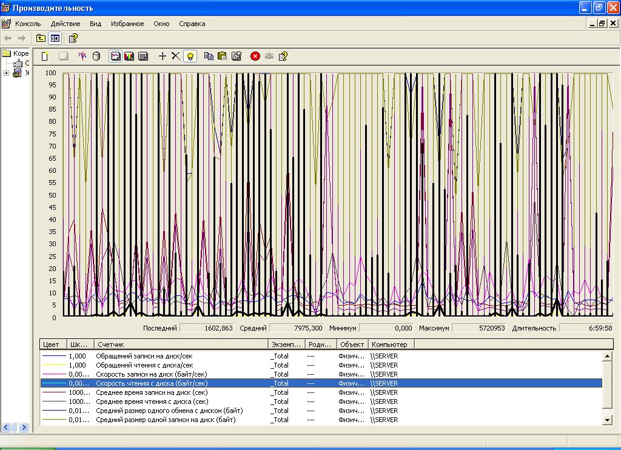621x450 pixels.
Task: Click the View Log Data cylinder icon
Action: click(x=96, y=56)
